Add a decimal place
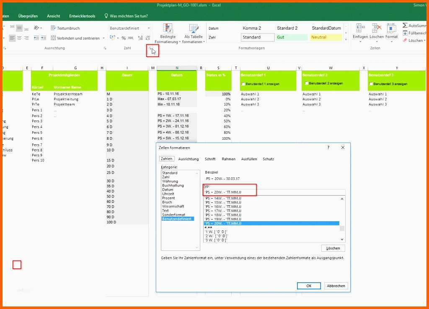429x309 pixels. (x=140, y=38)
